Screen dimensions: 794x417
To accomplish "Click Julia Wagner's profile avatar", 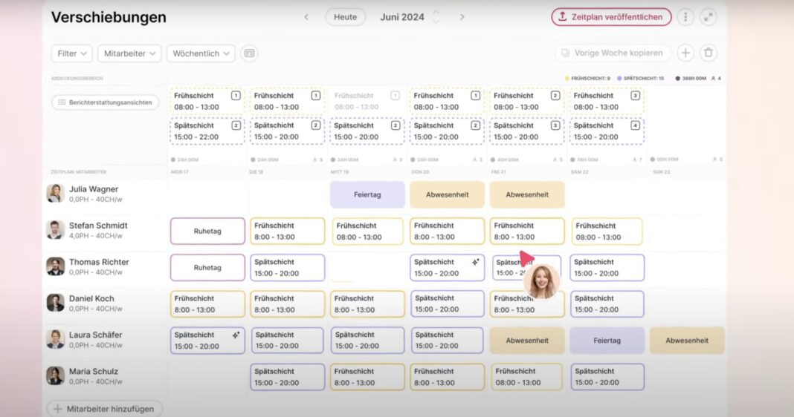I will tap(55, 194).
